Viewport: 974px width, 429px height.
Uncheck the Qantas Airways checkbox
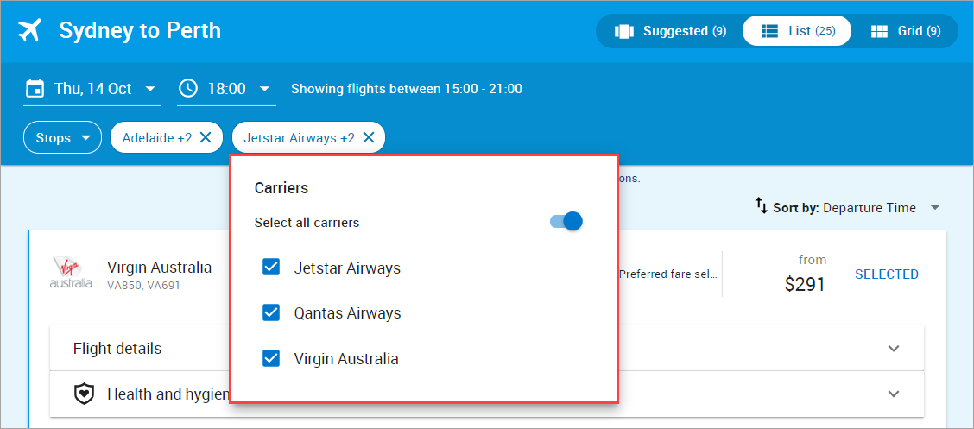[271, 313]
